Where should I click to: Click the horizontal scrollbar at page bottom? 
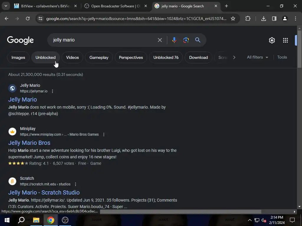point(181,212)
